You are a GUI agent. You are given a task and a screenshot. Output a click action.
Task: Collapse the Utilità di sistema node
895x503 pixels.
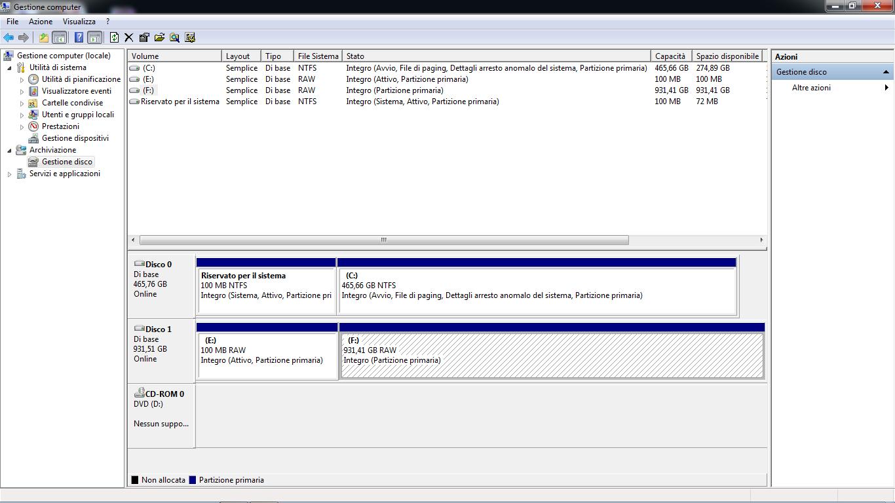tap(9, 67)
